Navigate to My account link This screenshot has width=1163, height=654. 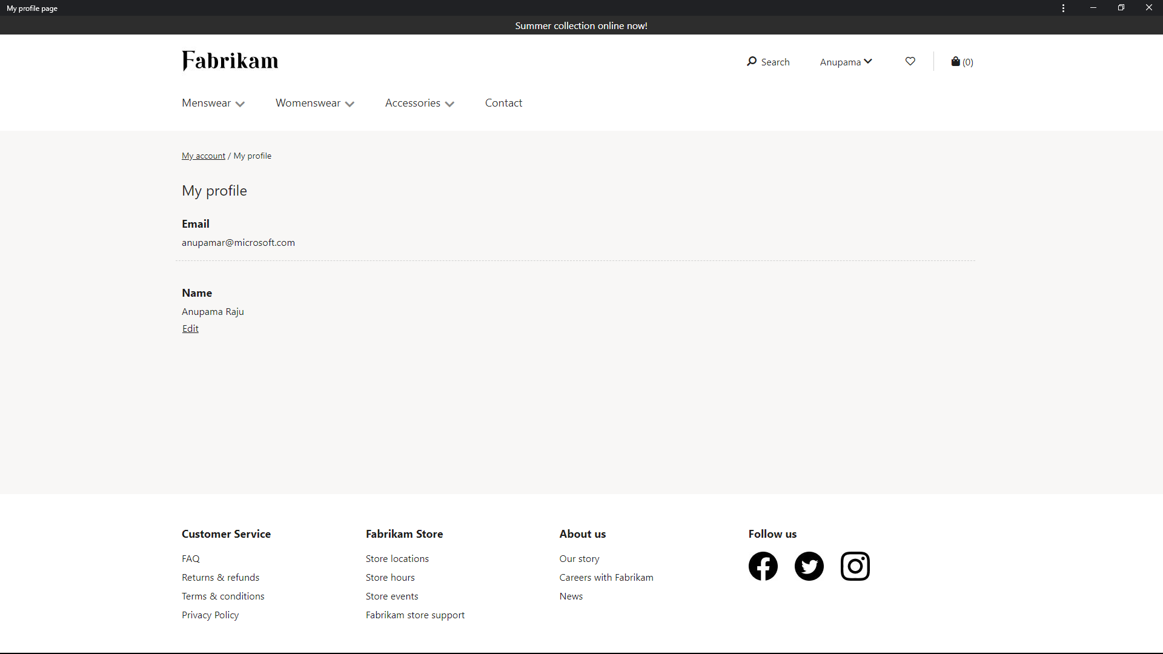[x=203, y=156]
